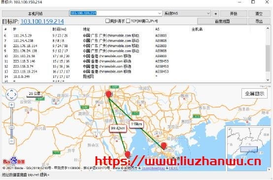This screenshot has width=273, height=180.
Task: Select the hop 9 row 221.176.24.138
Action: tap(134, 51)
